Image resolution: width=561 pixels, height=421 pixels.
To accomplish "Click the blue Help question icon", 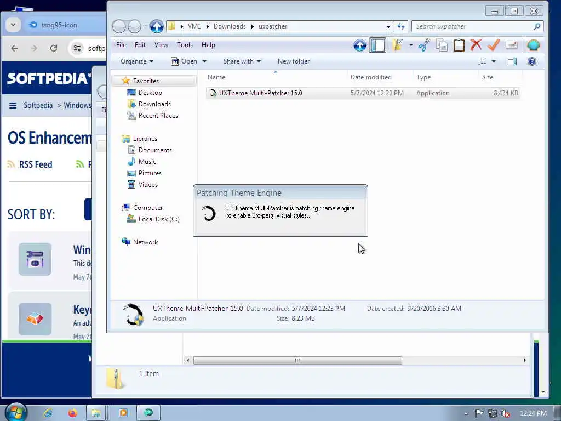I will tap(531, 61).
